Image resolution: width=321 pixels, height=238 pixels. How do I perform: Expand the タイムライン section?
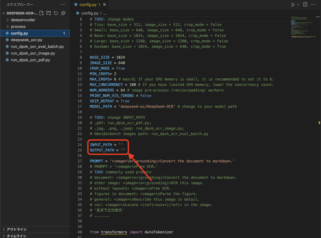[x=17, y=236]
